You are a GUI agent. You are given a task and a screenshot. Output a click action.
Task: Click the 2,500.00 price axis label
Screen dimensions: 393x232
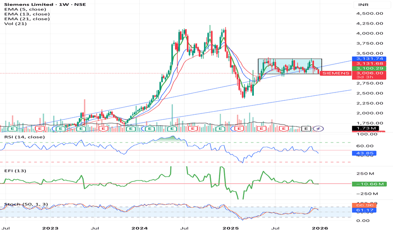click(x=370, y=93)
